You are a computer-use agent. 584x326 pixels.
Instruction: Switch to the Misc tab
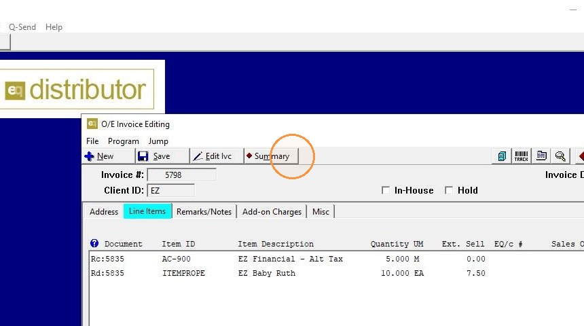(x=321, y=212)
